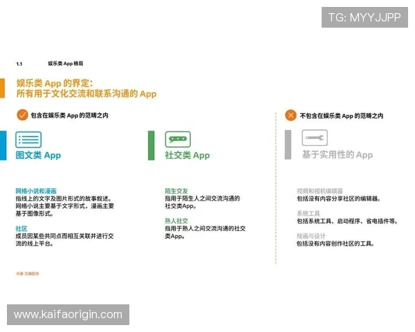Click the text 指线上的文字及图片形式的故事叙述
The width and height of the screenshot is (415, 332).
tap(64, 199)
